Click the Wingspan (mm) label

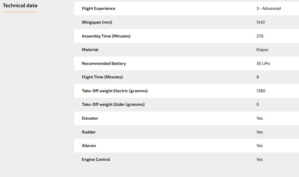[x=96, y=22]
